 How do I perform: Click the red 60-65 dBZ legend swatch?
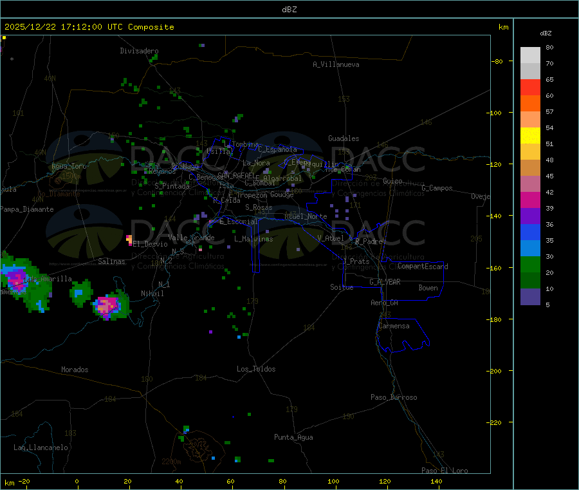pos(530,87)
